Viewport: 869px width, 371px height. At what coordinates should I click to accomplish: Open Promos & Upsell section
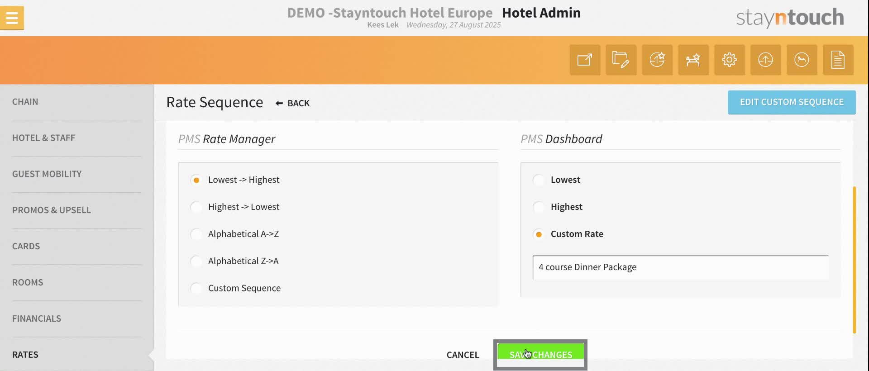[x=52, y=210]
